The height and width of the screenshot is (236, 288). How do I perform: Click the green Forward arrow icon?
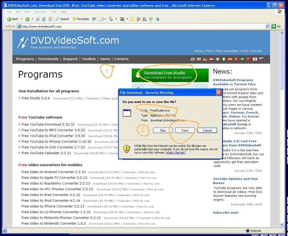pos(27,19)
